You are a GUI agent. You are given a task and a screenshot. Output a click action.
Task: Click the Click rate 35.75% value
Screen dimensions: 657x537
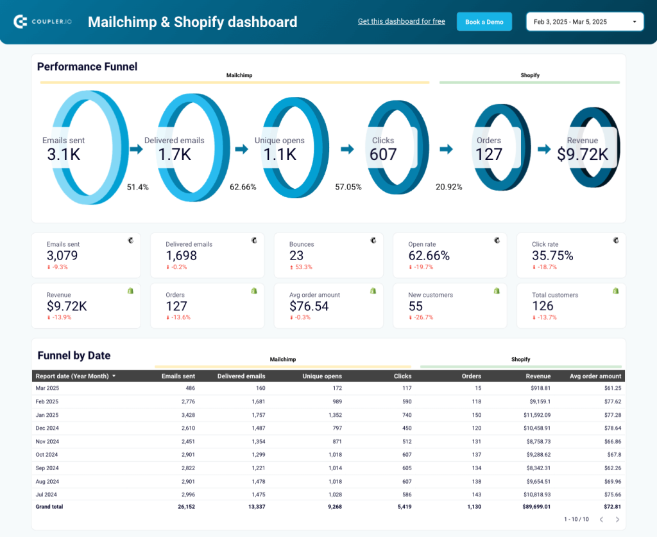(x=552, y=256)
